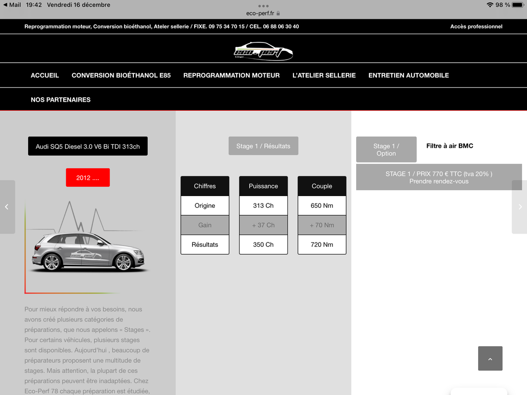This screenshot has width=527, height=395.
Task: Click the previous slide left chevron
Action: click(x=7, y=207)
